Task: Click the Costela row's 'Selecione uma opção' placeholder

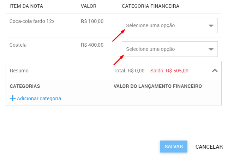Action: 150,49
